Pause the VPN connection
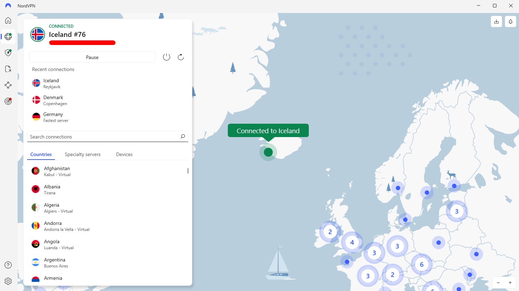 (x=92, y=57)
